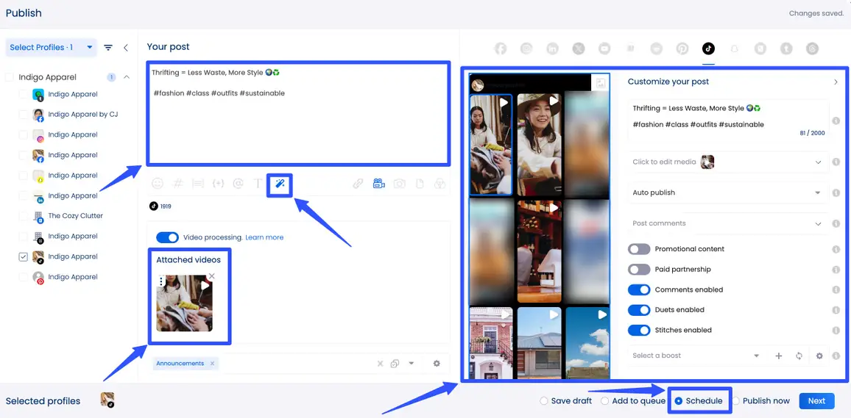This screenshot has height=418, width=851.
Task: Enable the Promotional content toggle
Action: 639,249
